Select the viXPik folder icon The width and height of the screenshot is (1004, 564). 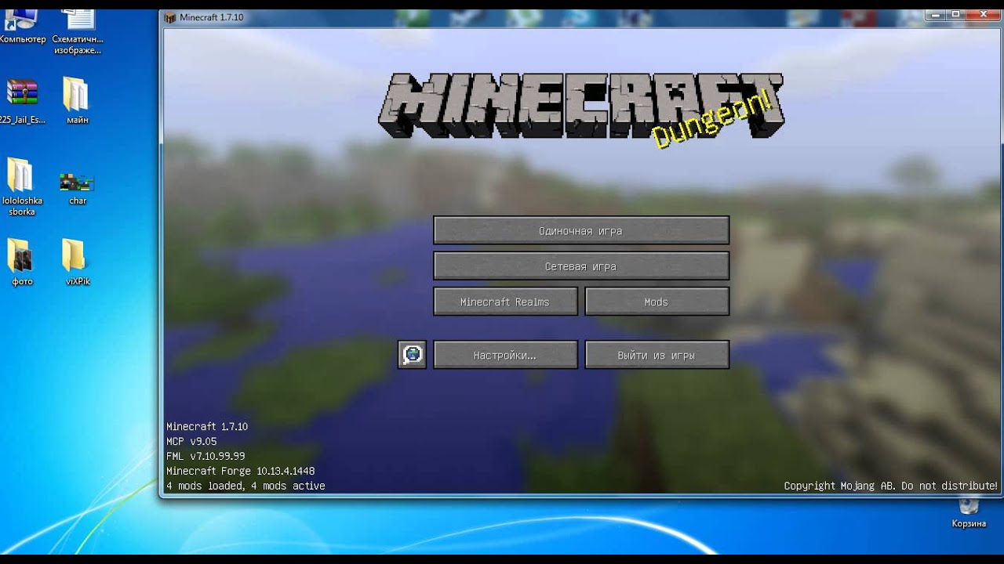[77, 262]
